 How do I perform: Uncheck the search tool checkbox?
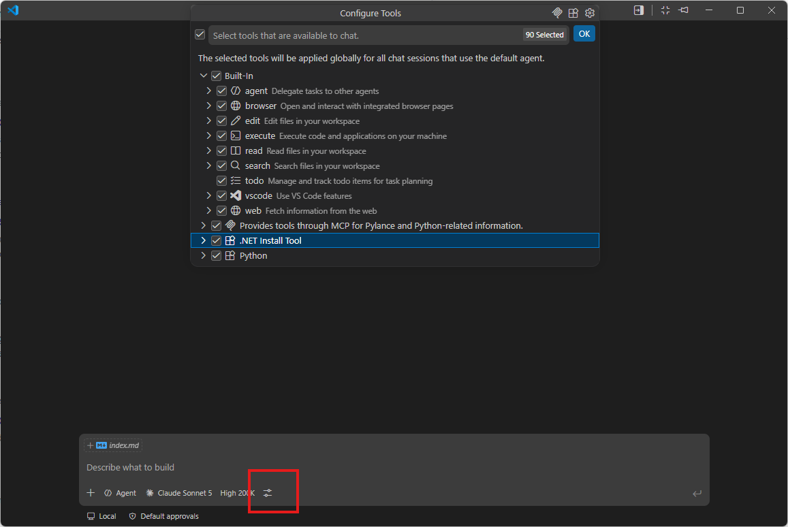coord(221,165)
